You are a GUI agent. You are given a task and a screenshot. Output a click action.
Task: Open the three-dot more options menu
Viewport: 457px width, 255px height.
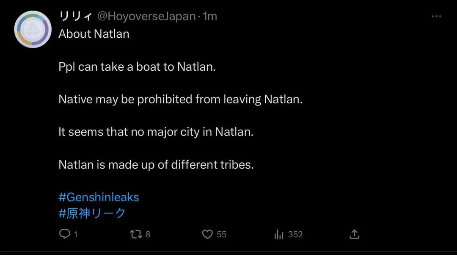[x=436, y=17]
